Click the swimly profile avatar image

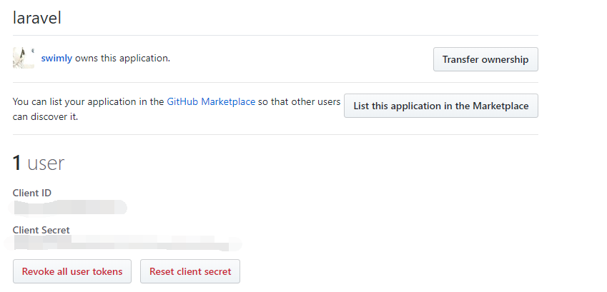pyautogui.click(x=24, y=58)
